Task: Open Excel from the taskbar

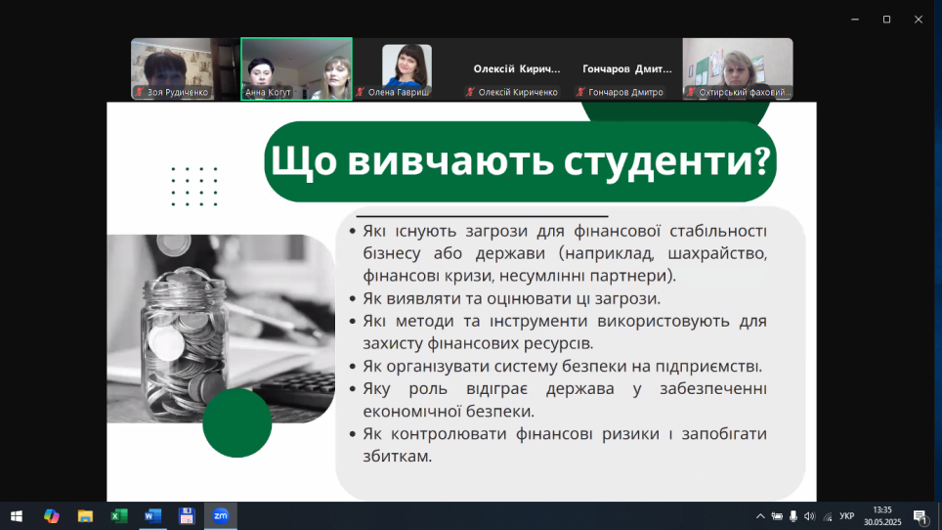Action: point(119,515)
